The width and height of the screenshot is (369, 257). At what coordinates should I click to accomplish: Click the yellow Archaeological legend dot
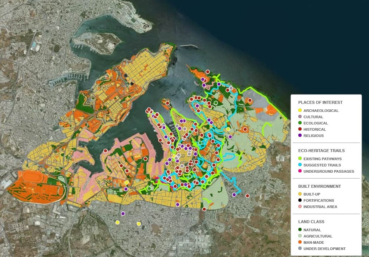pyautogui.click(x=300, y=110)
